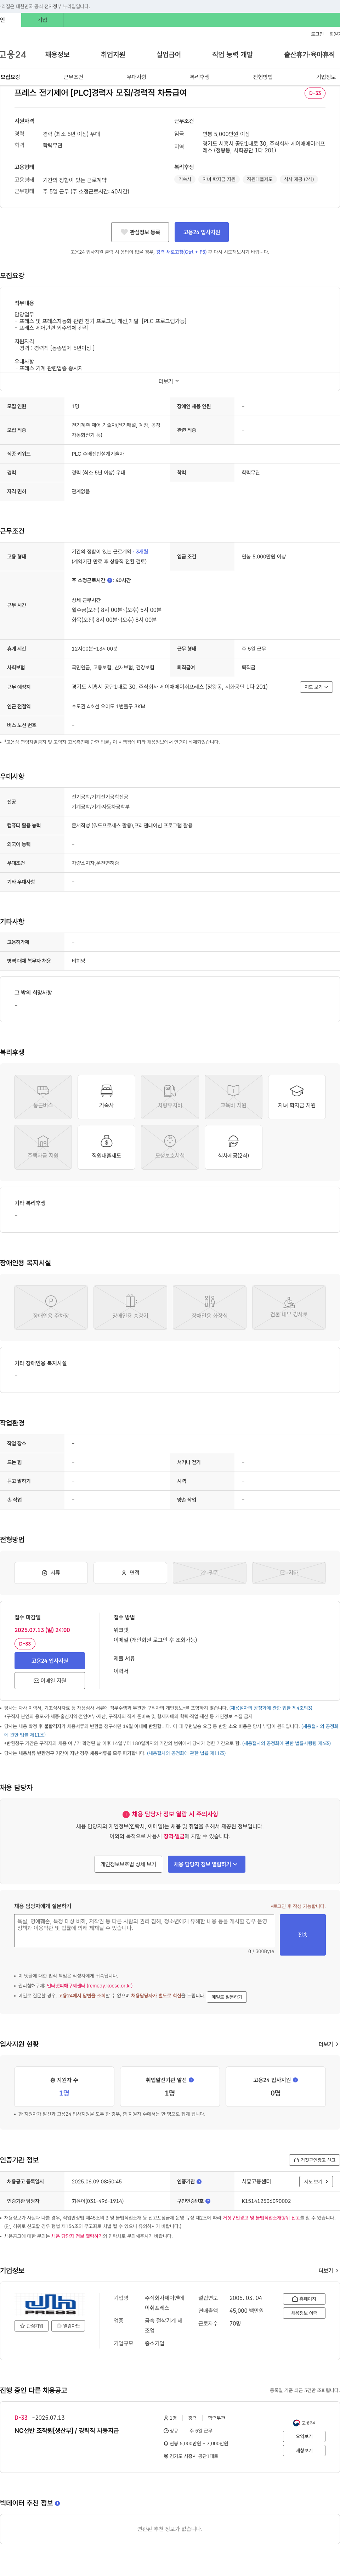
Task: Select the 교육비 지원 benefit icon
Action: pyautogui.click(x=233, y=1097)
